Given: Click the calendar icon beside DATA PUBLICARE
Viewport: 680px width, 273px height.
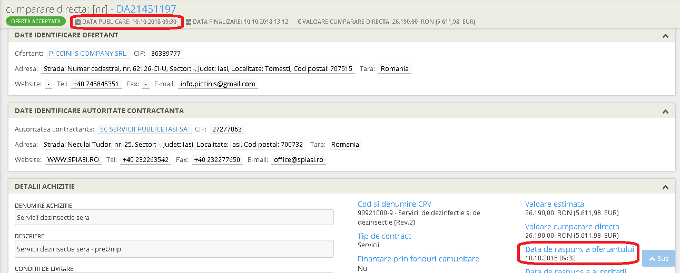Looking at the screenshot, I should coord(78,22).
